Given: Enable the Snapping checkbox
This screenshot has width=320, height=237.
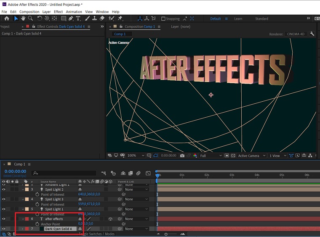Looking at the screenshot, I should (163, 19).
